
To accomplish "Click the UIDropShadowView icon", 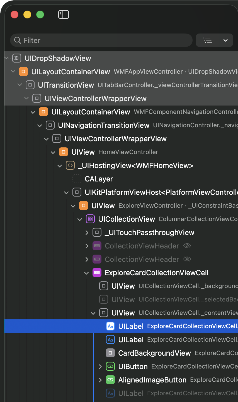I will [x=17, y=58].
